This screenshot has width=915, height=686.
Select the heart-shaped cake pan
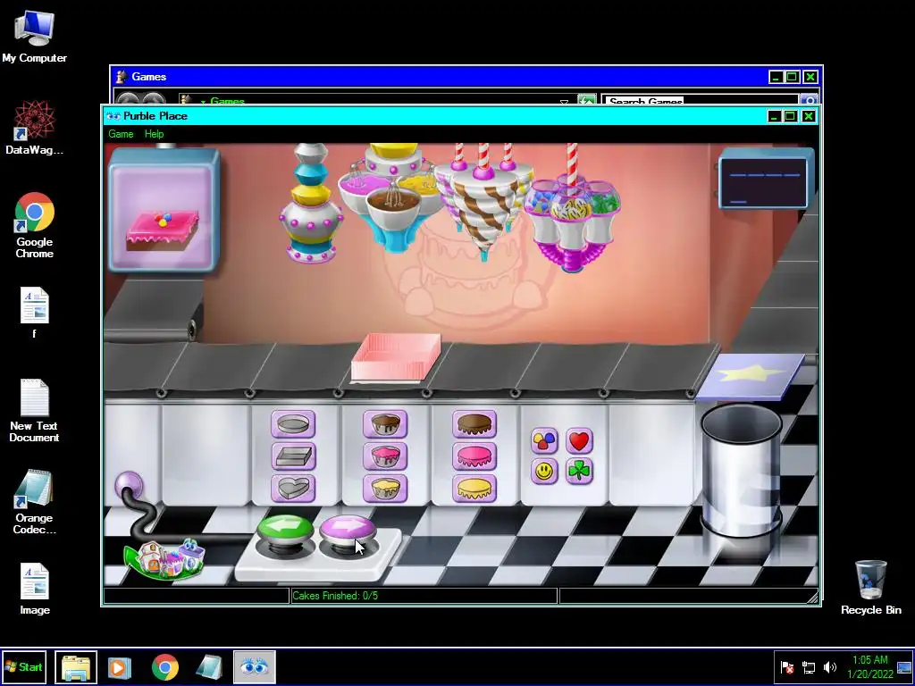coord(293,489)
